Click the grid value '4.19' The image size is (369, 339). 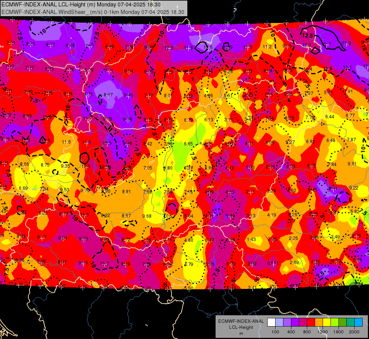click(x=272, y=215)
